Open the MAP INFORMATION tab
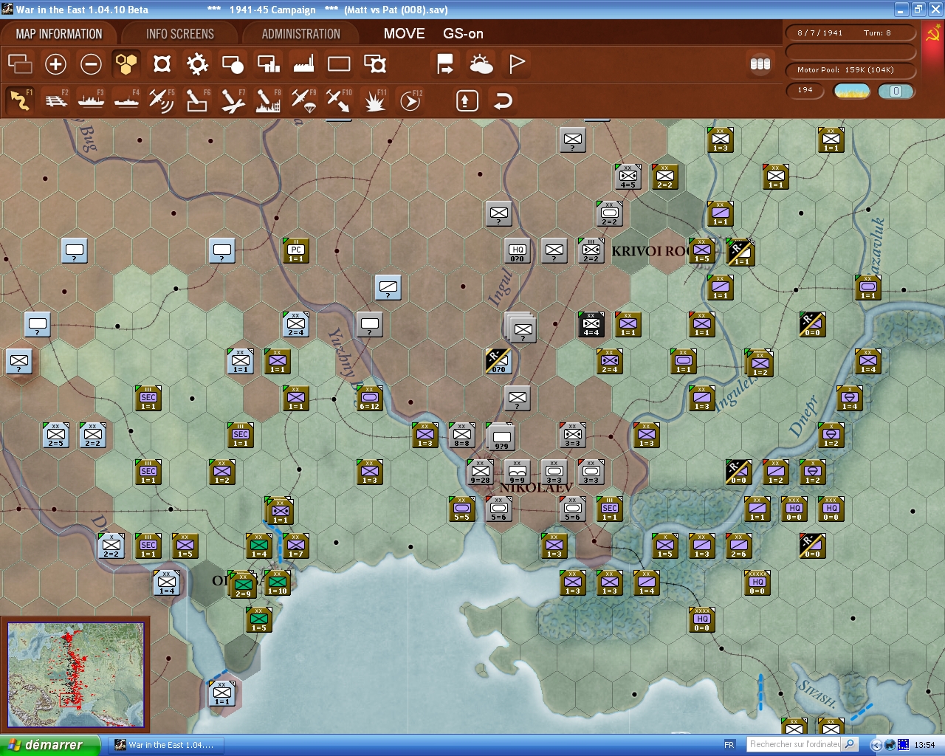Viewport: 945px width, 756px height. pos(59,34)
